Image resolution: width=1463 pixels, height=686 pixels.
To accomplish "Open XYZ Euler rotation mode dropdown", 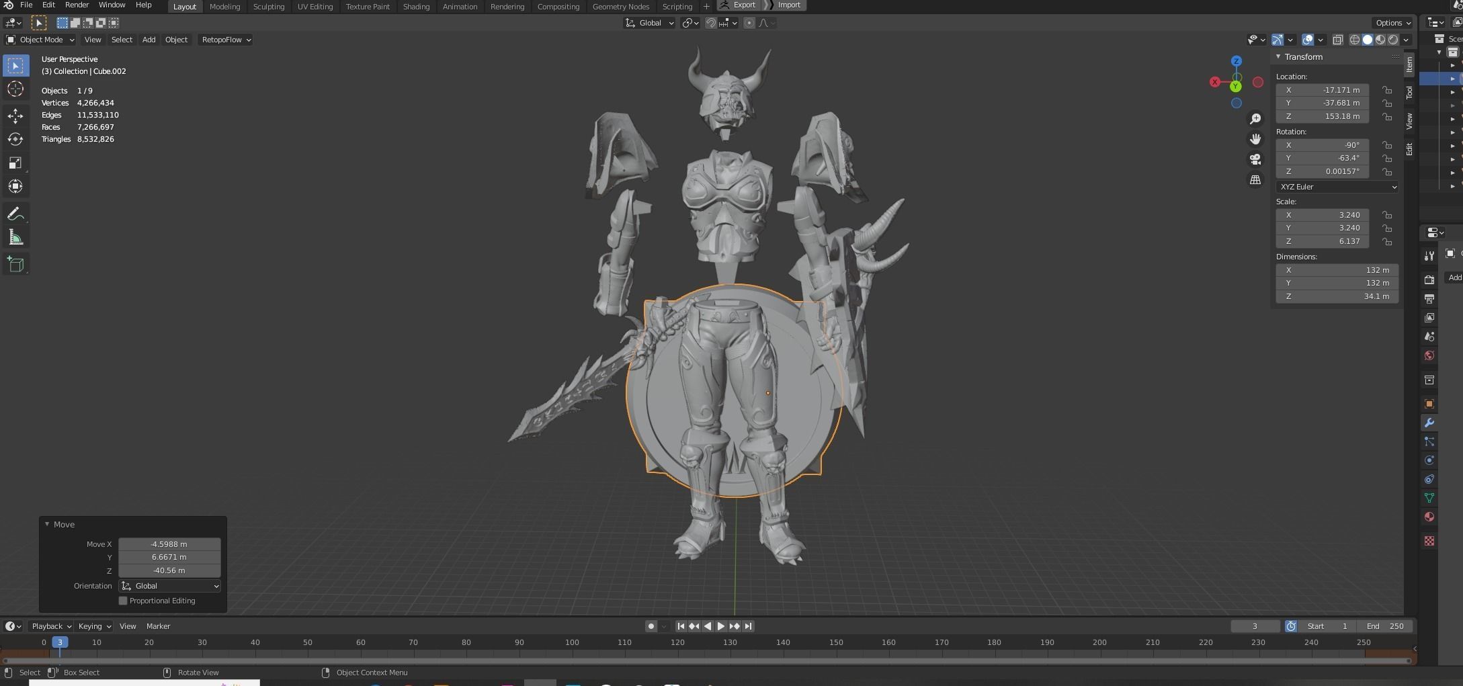I will (x=1337, y=187).
